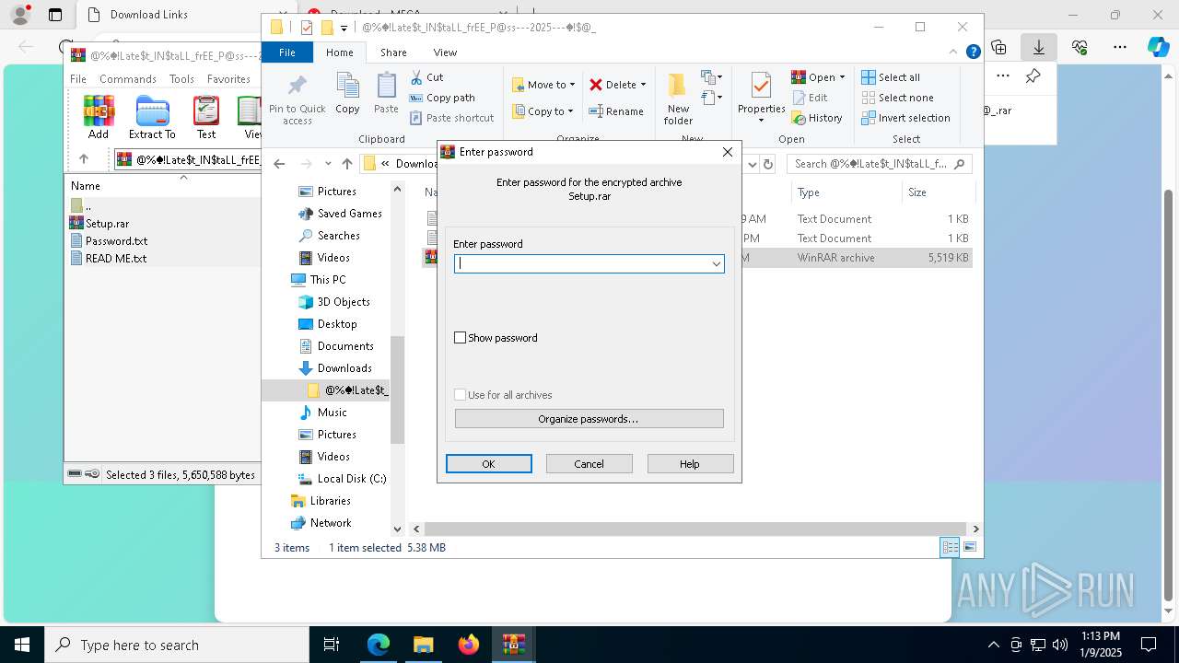Click the Test icon in WinRAR toolbar
Image resolution: width=1179 pixels, height=663 pixels.
point(206,117)
